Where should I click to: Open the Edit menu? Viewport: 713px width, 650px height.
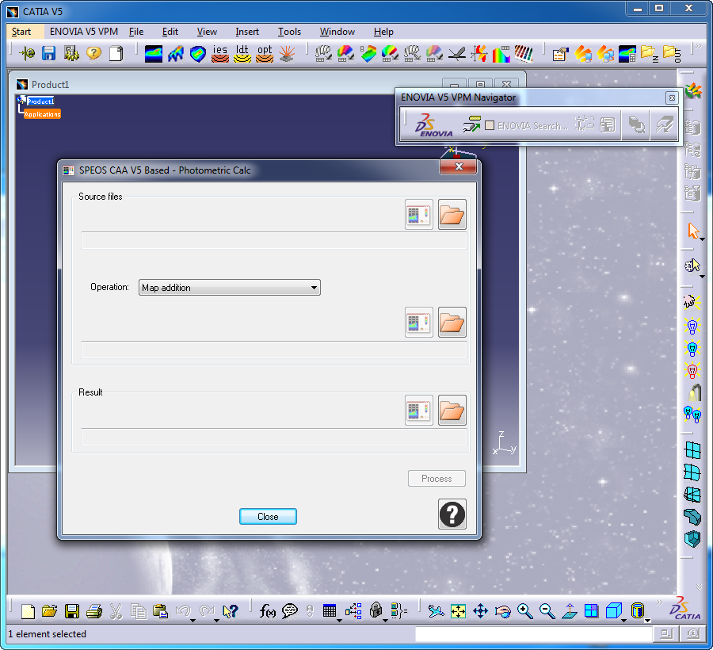(x=170, y=32)
